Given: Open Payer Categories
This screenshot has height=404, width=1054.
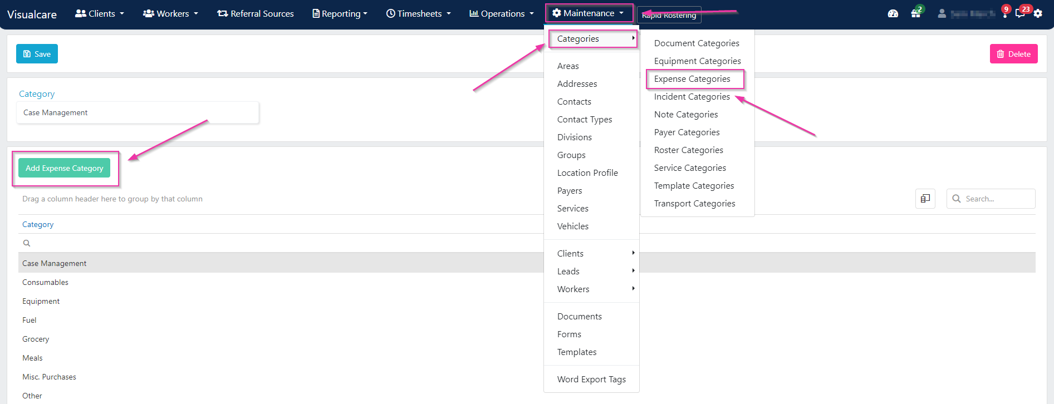Looking at the screenshot, I should 687,132.
